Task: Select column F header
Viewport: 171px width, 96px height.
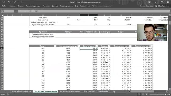Action: [x=89, y=15]
